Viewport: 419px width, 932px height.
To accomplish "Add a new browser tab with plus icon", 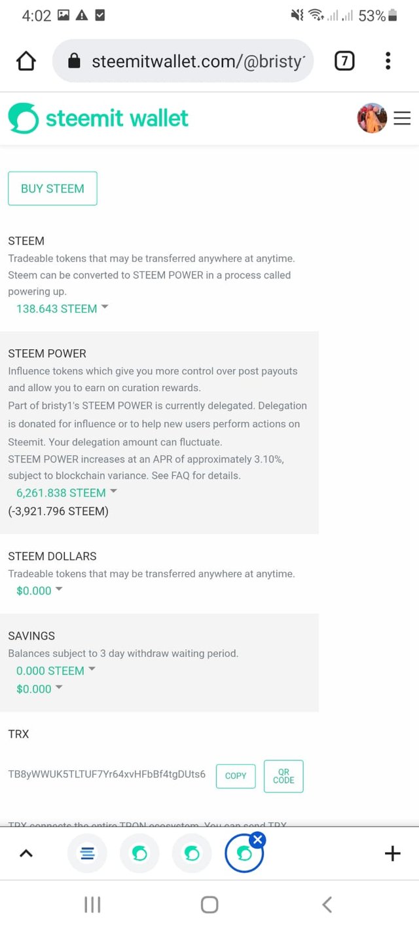I will [x=392, y=853].
